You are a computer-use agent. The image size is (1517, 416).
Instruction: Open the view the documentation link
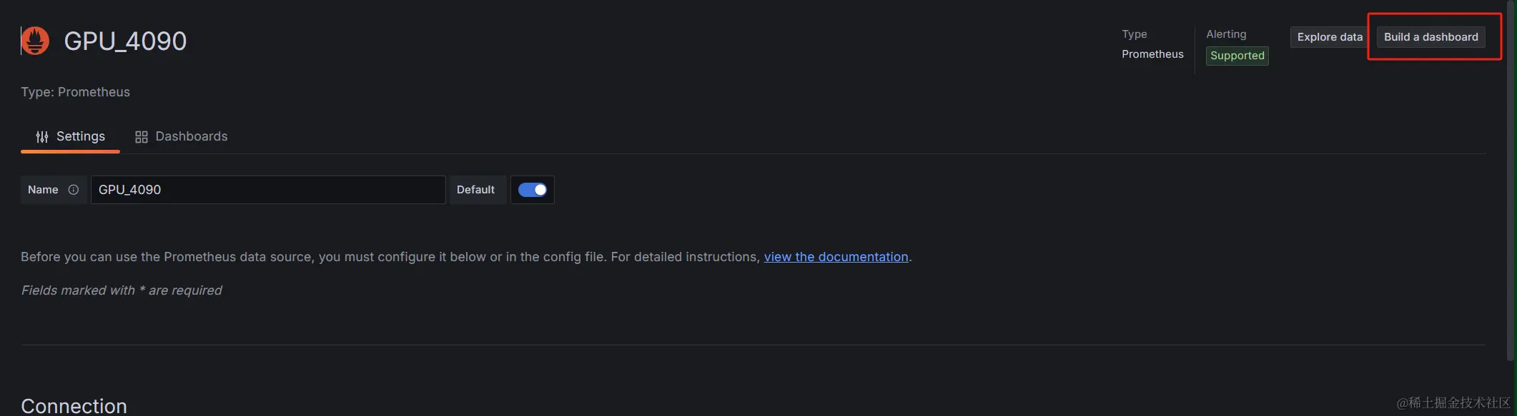(x=836, y=257)
